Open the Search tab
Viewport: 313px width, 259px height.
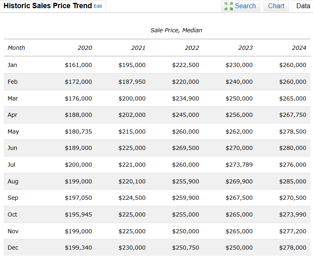pos(241,6)
